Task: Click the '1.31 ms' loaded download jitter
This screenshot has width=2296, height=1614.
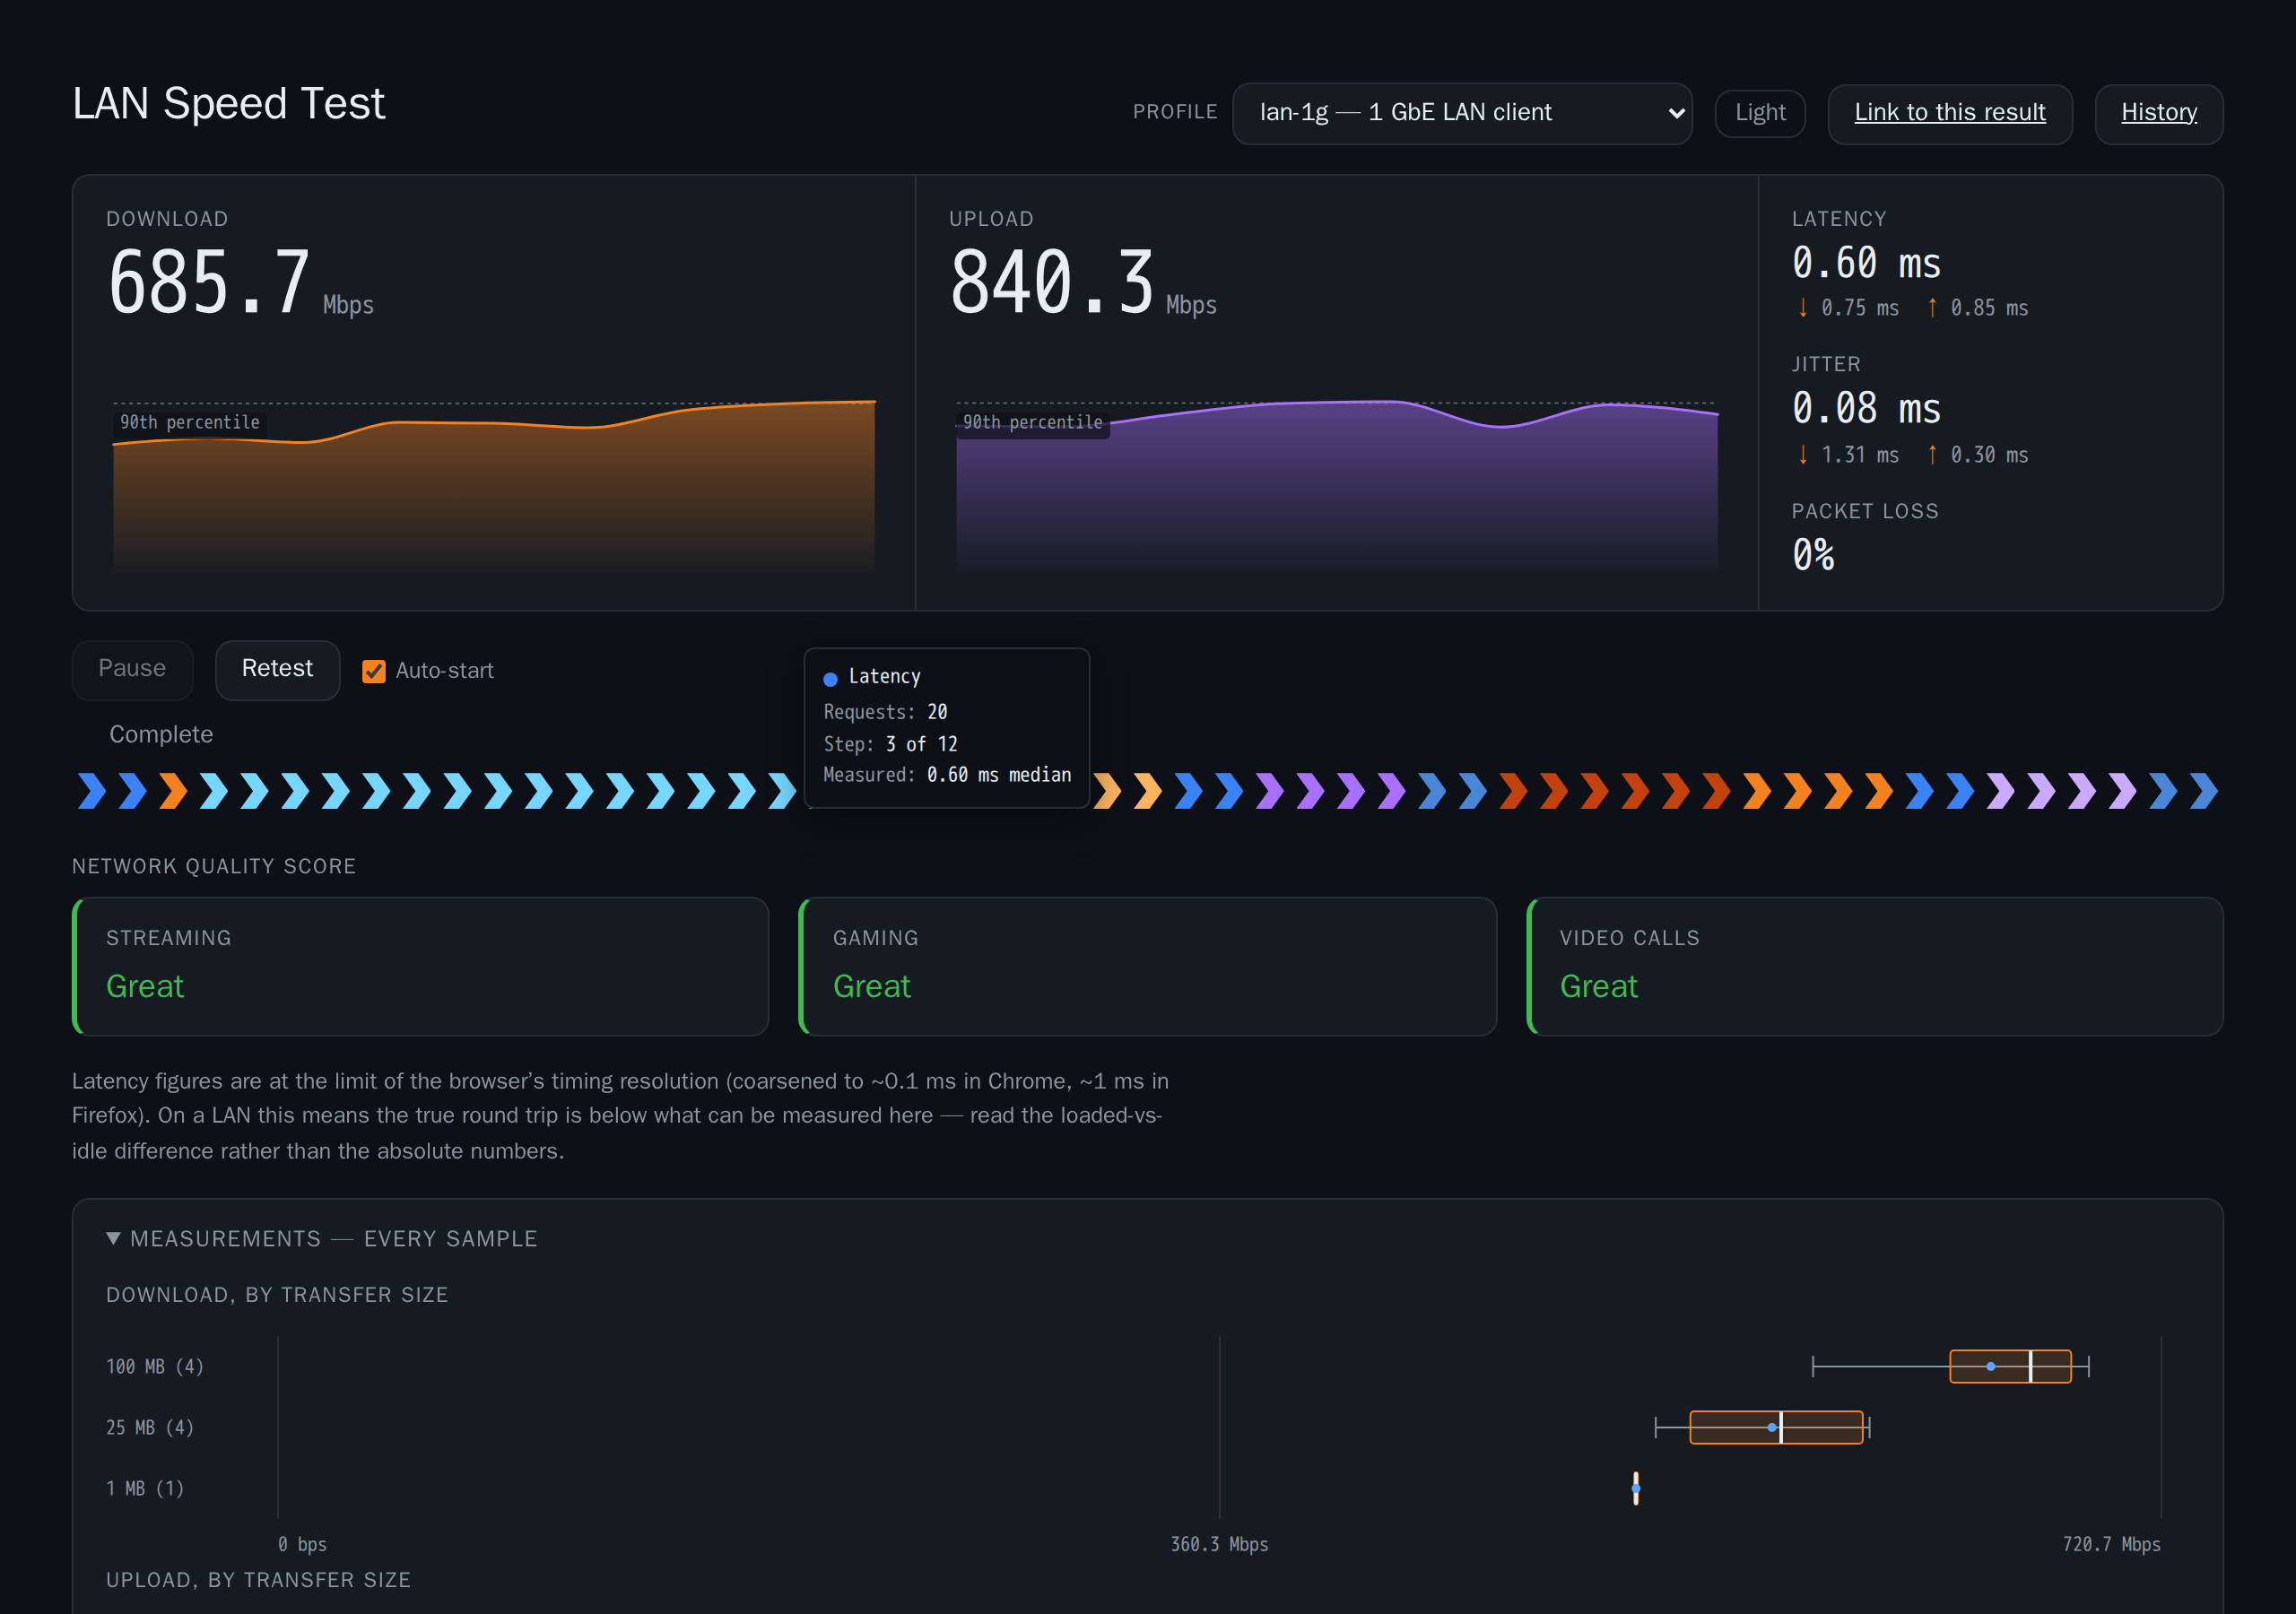Action: tap(1860, 455)
